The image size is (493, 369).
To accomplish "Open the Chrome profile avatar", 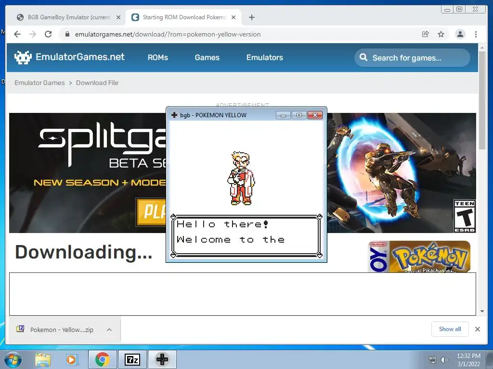I will click(x=460, y=34).
